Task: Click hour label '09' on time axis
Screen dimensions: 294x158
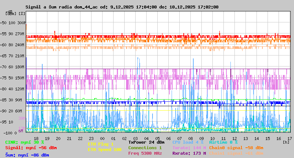Action: [201, 139]
